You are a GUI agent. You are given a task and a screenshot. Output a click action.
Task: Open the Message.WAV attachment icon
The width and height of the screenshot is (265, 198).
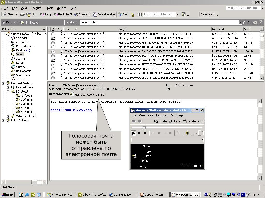72,94
